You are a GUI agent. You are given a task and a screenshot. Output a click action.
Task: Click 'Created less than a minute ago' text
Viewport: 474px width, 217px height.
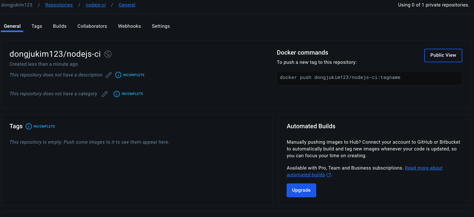click(44, 64)
